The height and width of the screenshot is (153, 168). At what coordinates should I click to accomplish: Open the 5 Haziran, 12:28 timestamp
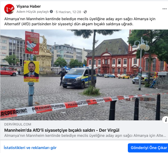tap(68, 12)
